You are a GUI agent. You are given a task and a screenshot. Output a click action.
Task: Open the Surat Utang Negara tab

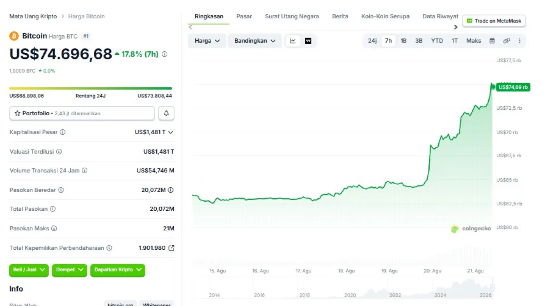[x=292, y=16]
